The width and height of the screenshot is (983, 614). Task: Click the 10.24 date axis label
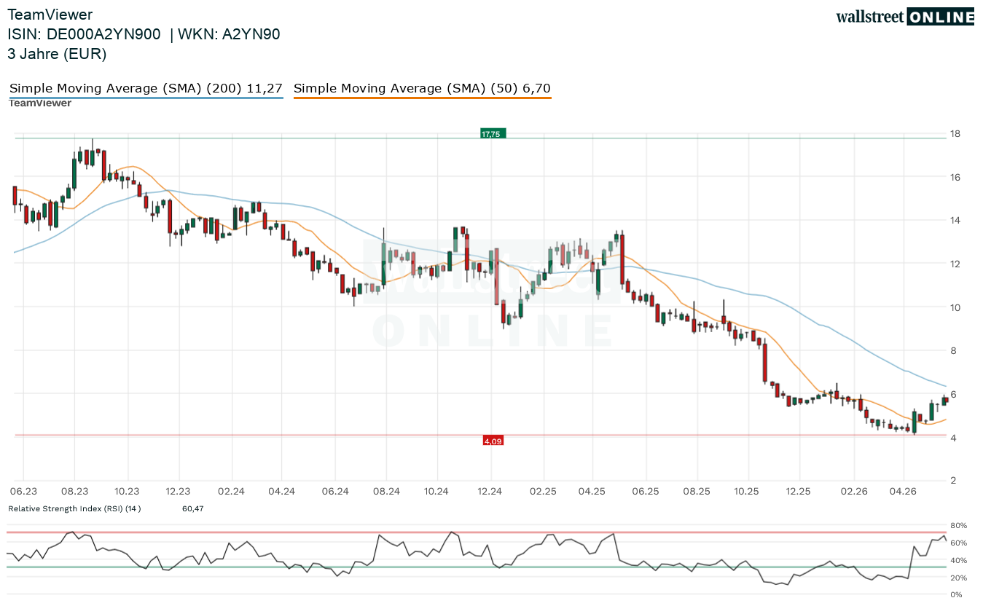pos(436,492)
